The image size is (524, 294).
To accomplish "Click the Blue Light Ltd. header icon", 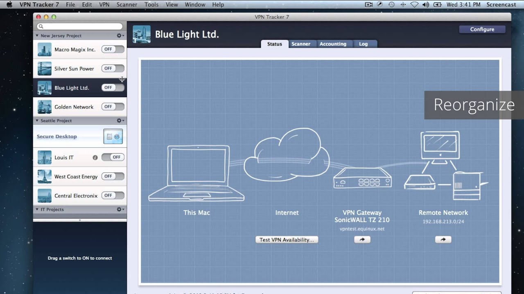I will coord(142,34).
